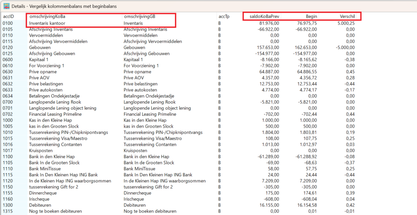Select account 1100 Bank in den Kleine Hap
Screen dimensions: 417x215
coord(8,157)
